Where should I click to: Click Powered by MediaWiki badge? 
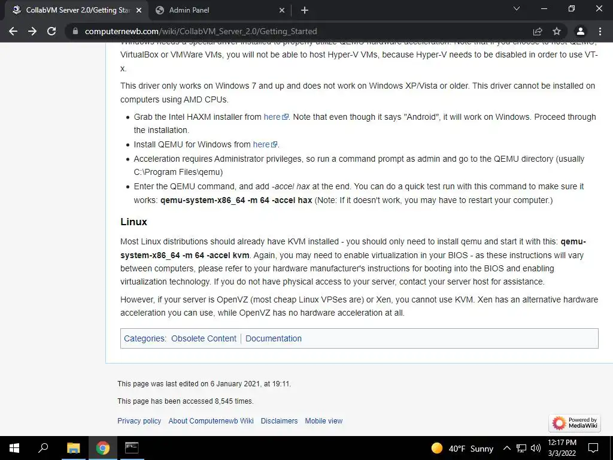click(x=574, y=423)
